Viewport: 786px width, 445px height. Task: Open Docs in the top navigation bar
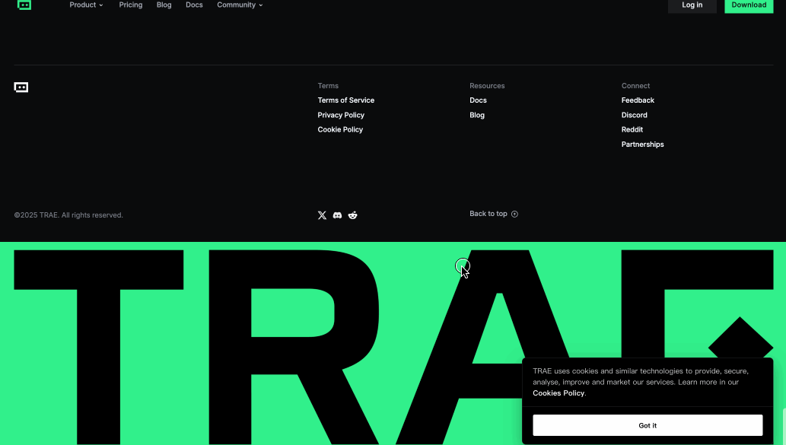194,5
